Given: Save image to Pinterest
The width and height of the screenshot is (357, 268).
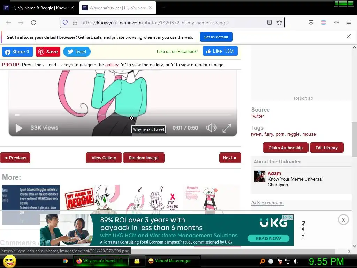Looking at the screenshot, I should tap(48, 52).
